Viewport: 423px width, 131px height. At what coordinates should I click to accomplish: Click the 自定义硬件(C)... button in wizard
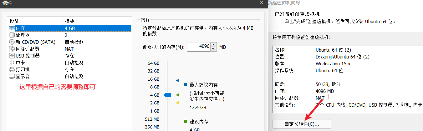[x=302, y=124]
